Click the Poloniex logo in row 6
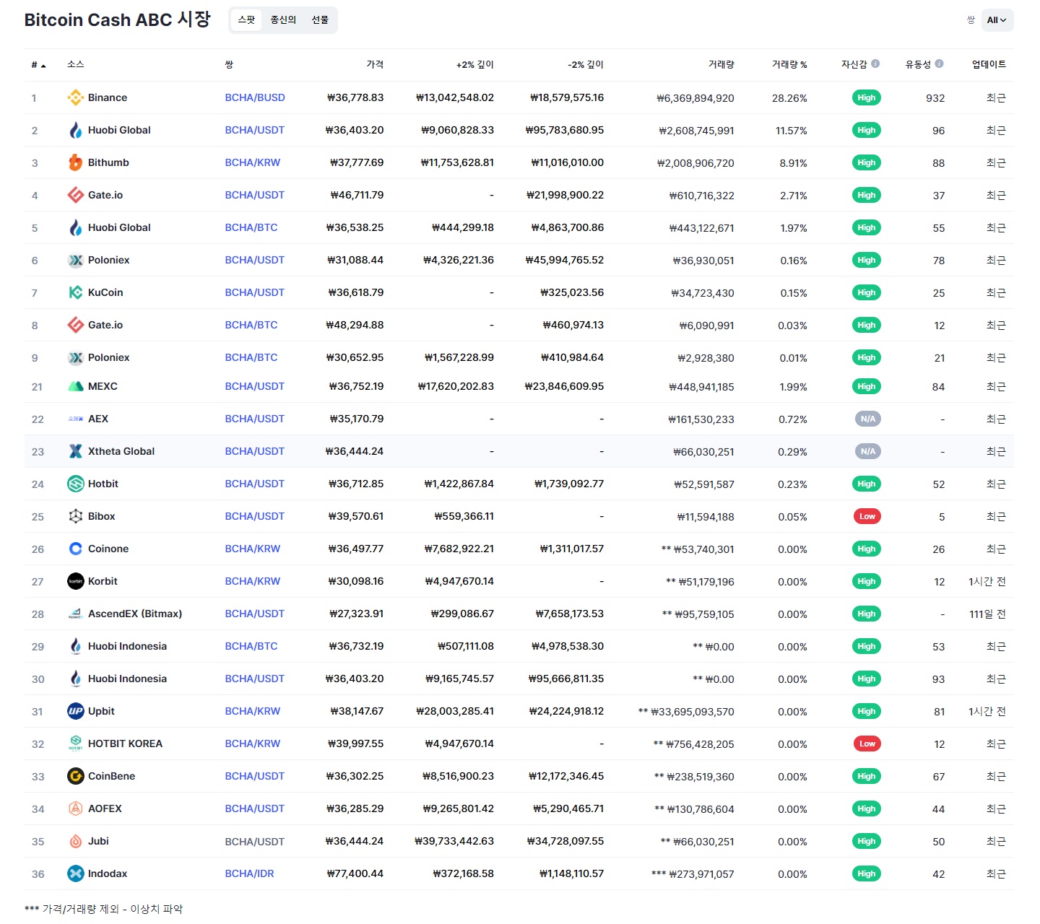The image size is (1040, 924). coord(75,260)
